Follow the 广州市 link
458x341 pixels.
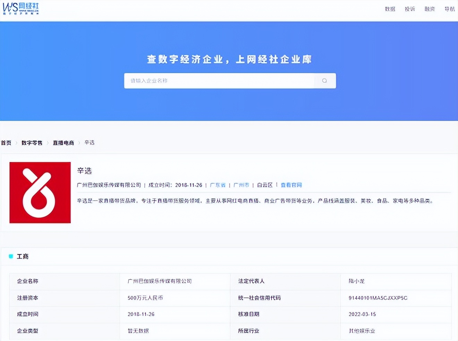241,185
